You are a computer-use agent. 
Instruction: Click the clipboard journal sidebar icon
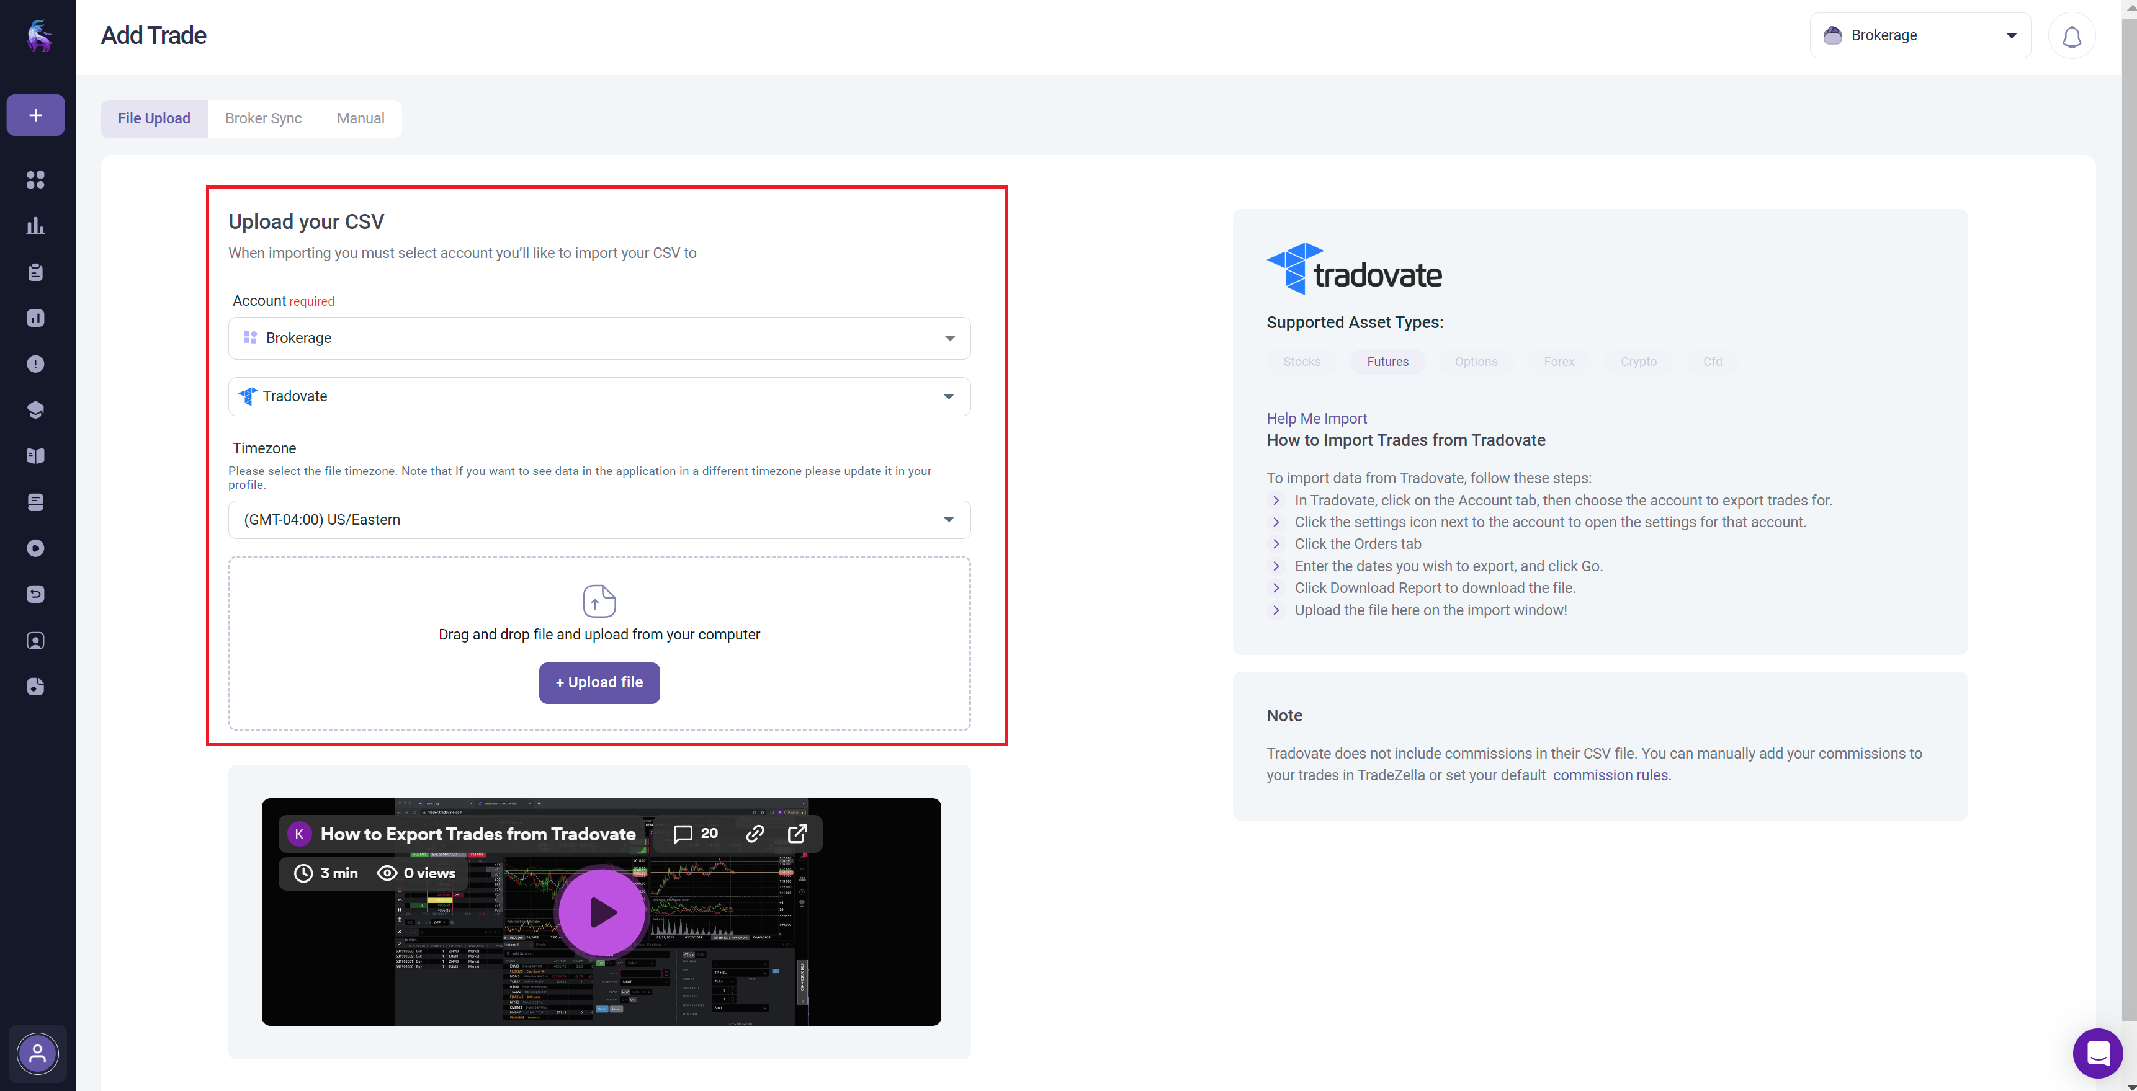pos(35,273)
